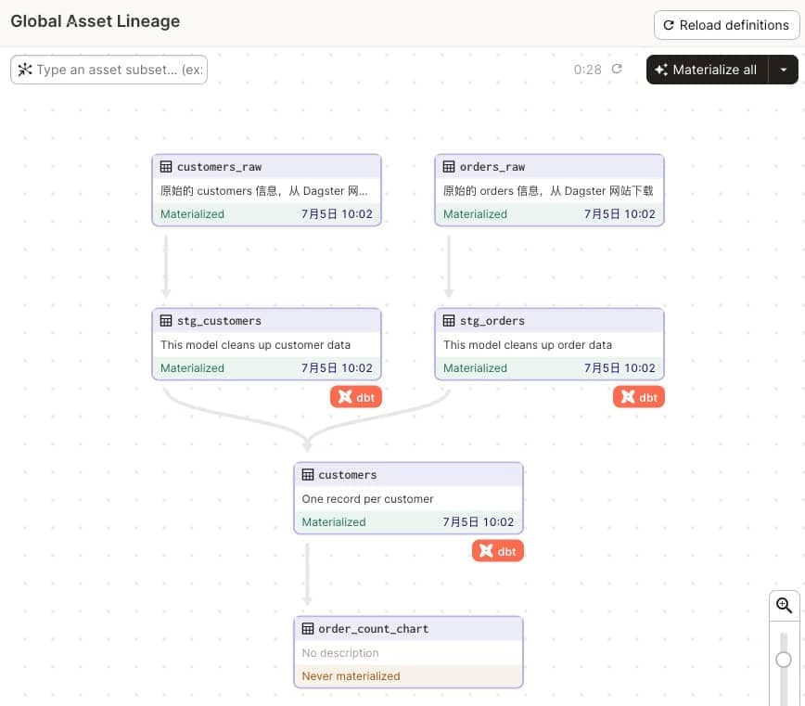The height and width of the screenshot is (706, 805).
Task: Click the table icon on stg_orders node
Action: click(x=449, y=321)
